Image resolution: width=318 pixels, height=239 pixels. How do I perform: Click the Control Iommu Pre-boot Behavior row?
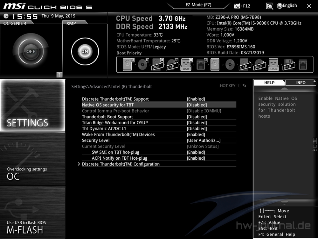tap(159, 111)
